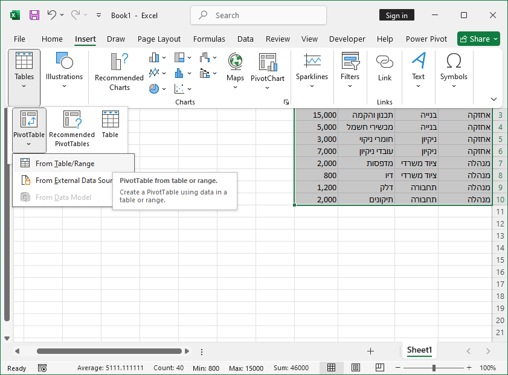Click the zoom slider handle
Screen dimensions: 508x375
(434, 368)
